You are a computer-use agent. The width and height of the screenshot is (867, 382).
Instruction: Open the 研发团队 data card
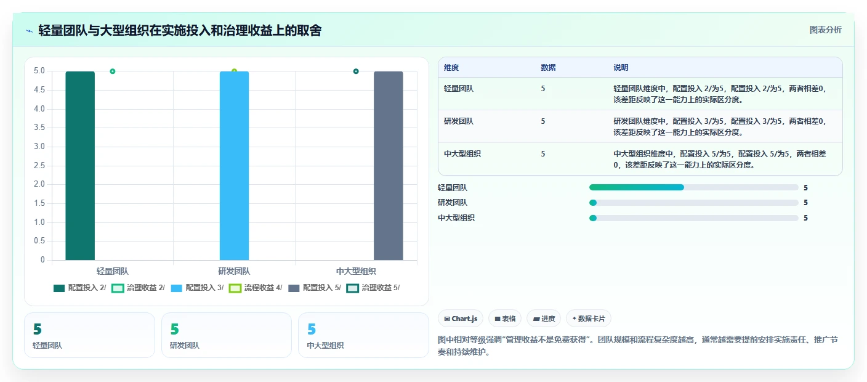(227, 335)
